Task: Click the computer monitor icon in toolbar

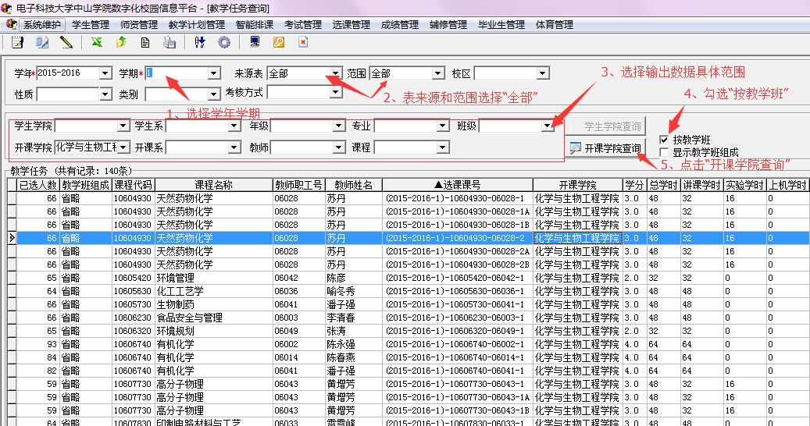Action: pyautogui.click(x=255, y=42)
